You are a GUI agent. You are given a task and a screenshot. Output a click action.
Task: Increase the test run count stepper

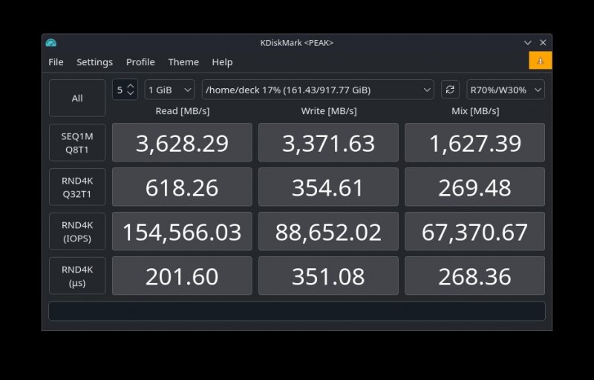click(131, 86)
